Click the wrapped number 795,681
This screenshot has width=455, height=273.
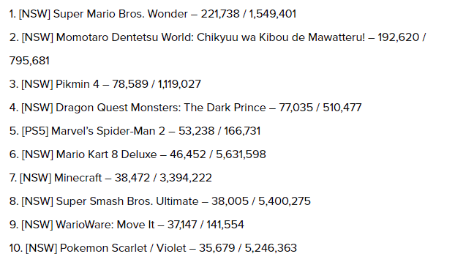point(29,61)
